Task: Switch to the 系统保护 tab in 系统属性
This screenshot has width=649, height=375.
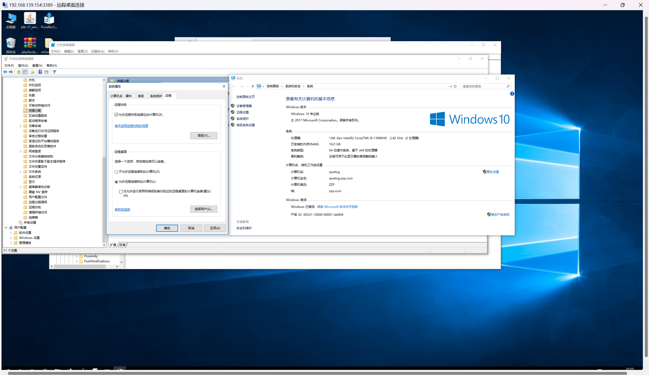Action: [x=156, y=96]
